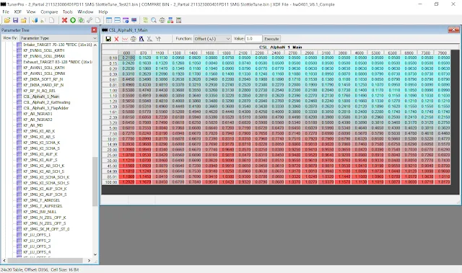The height and width of the screenshot is (273, 462).
Task: Click the window with info badge icon
Action: tap(126, 20)
